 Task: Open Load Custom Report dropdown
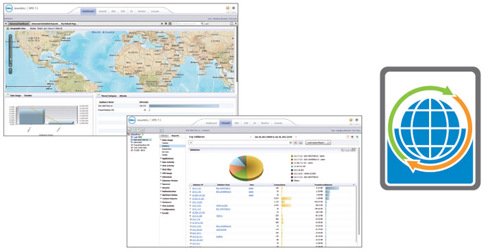tap(318, 142)
